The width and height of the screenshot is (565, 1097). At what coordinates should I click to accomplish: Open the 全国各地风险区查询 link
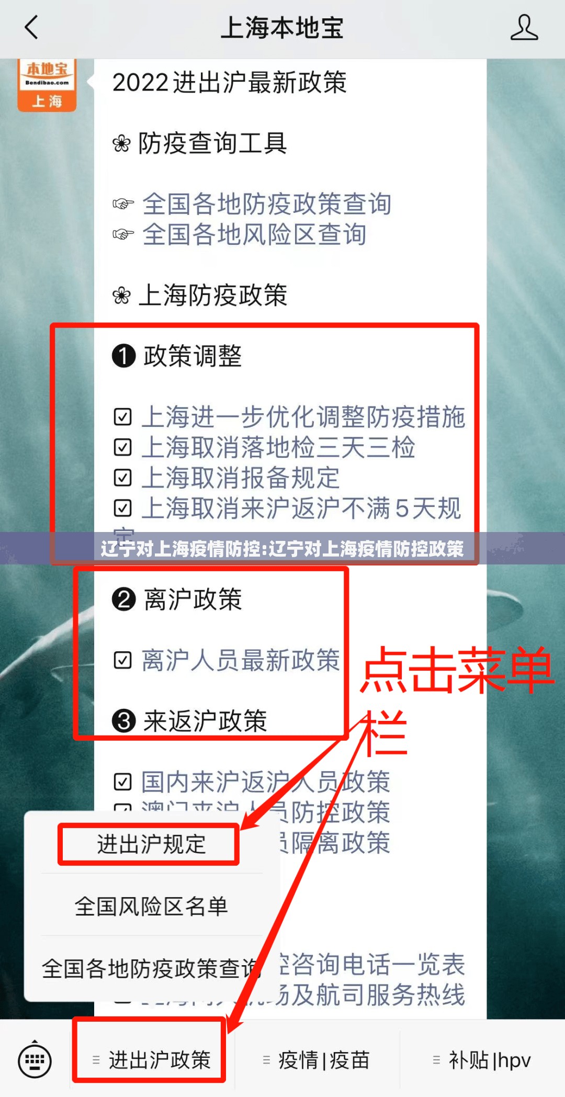click(x=254, y=234)
